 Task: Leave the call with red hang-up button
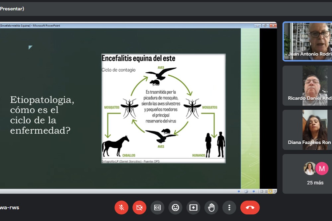[x=250, y=208]
